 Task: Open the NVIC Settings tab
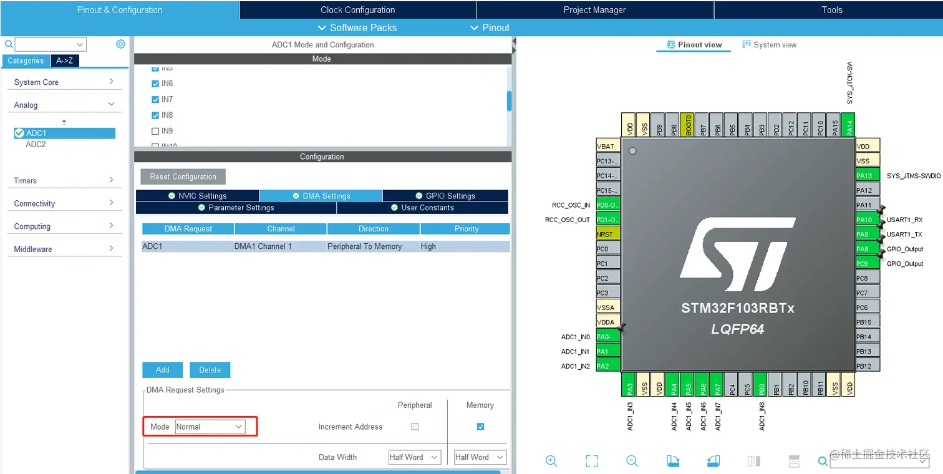[197, 196]
